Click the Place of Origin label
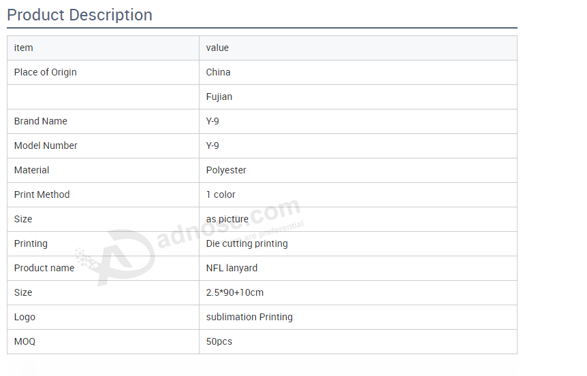Screen dimensions: 587x376 click(46, 72)
